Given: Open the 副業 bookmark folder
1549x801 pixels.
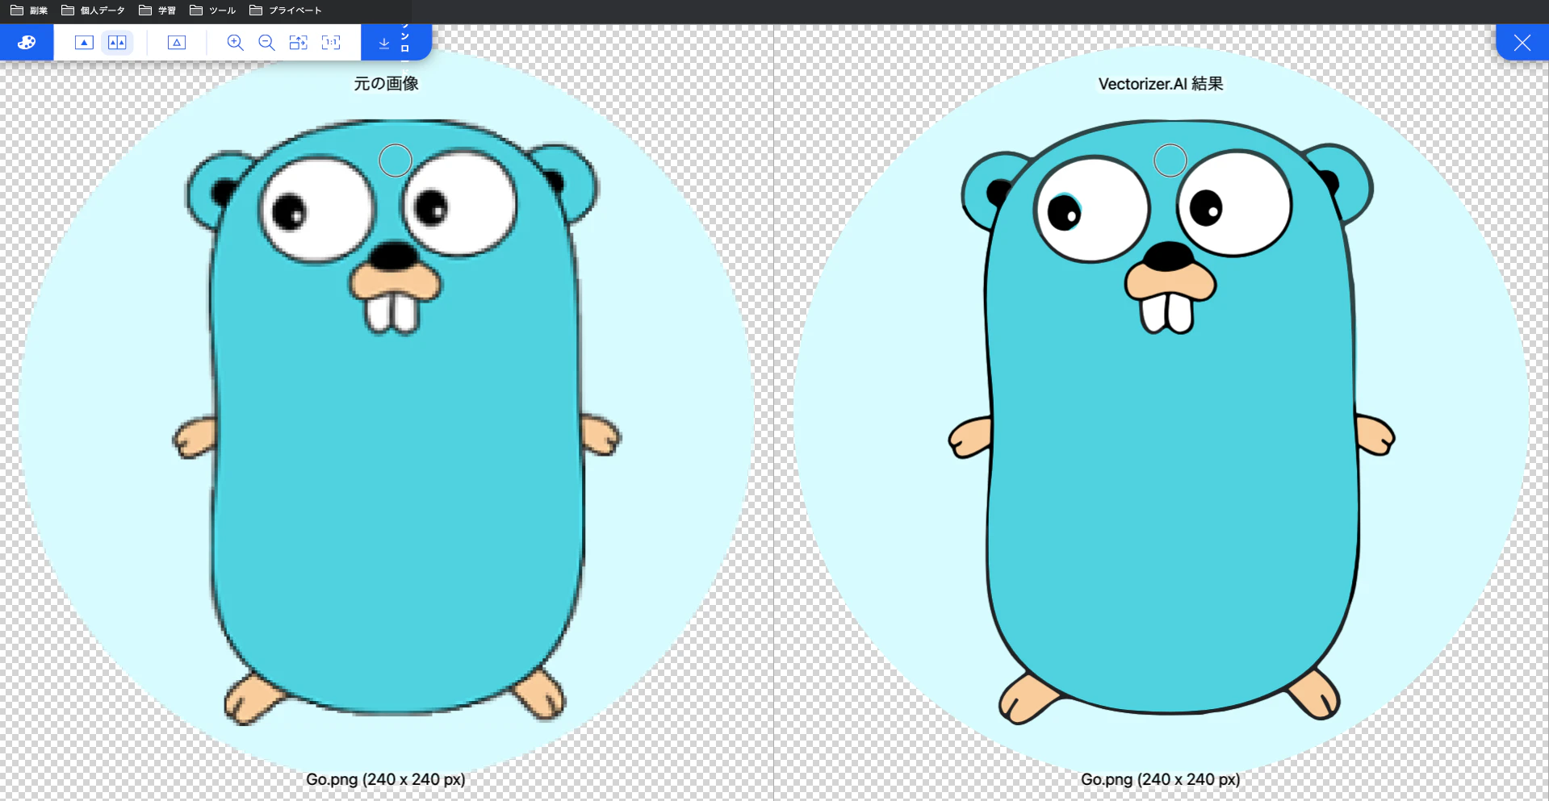Looking at the screenshot, I should [x=29, y=10].
